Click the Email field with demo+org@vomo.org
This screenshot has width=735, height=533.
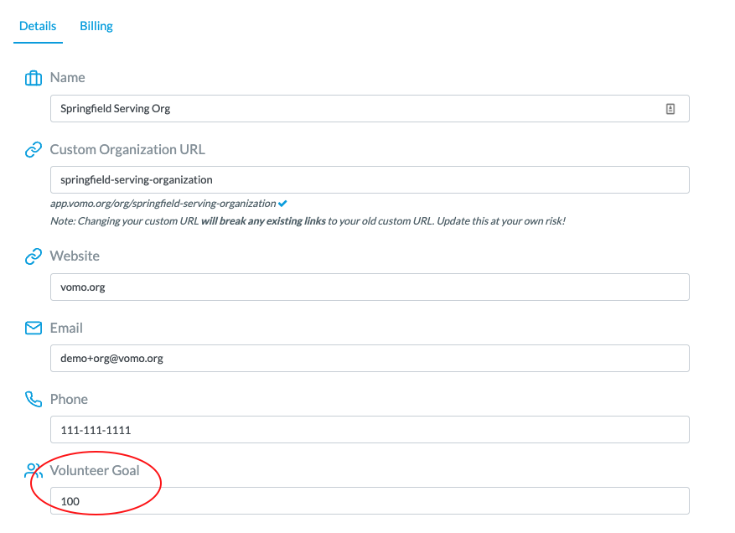pos(370,358)
